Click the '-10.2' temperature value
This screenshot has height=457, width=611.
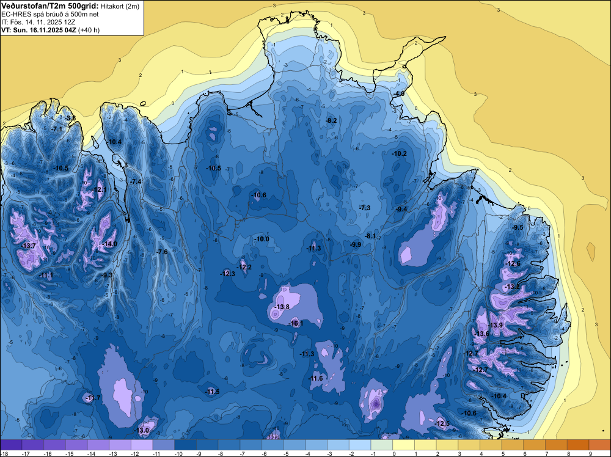point(400,154)
